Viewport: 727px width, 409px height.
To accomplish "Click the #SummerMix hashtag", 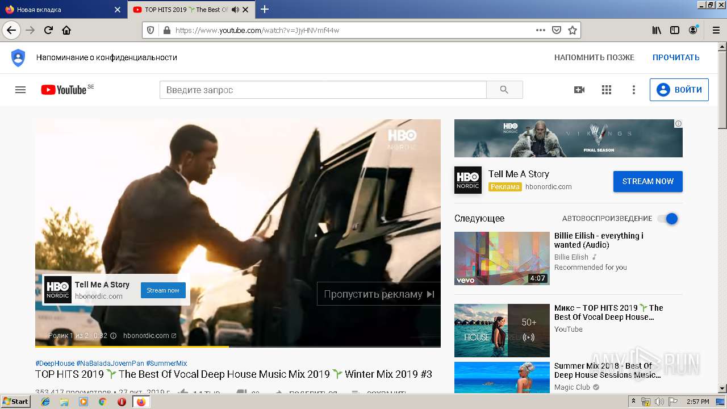I will coord(166,364).
